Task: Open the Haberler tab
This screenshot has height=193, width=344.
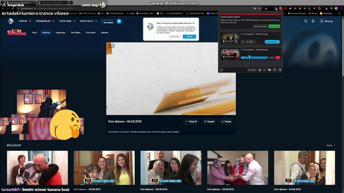Action: (x=105, y=33)
